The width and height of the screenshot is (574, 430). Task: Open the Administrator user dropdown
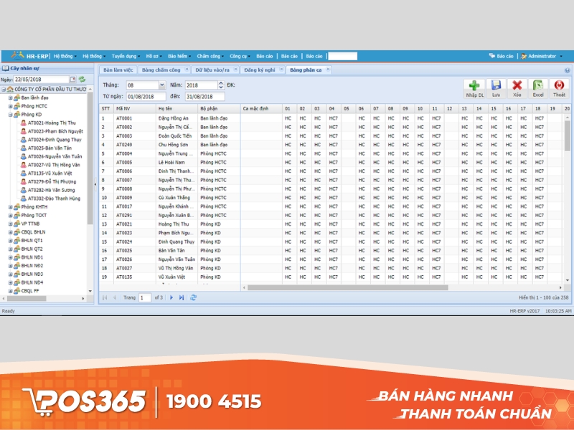click(x=542, y=56)
